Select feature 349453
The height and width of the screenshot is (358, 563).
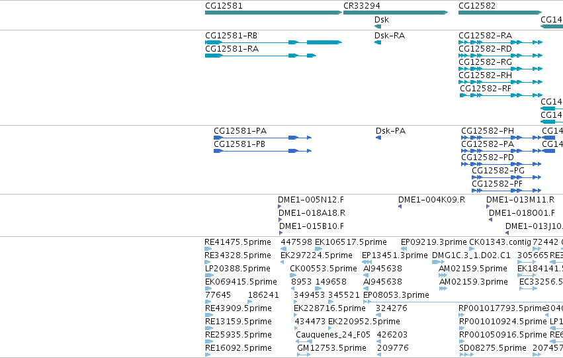pos(296,302)
